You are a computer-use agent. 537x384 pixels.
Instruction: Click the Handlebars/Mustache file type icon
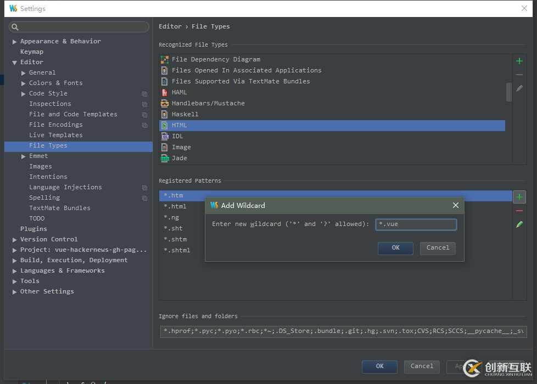(x=165, y=103)
